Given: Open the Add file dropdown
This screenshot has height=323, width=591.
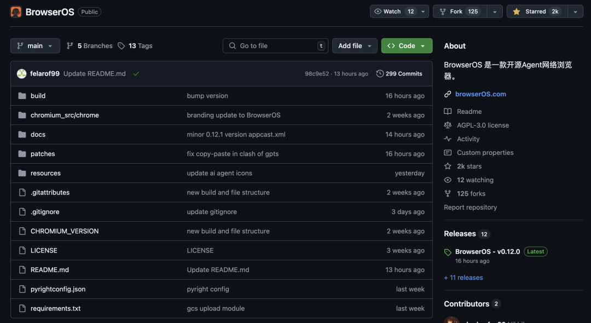Looking at the screenshot, I should 355,45.
